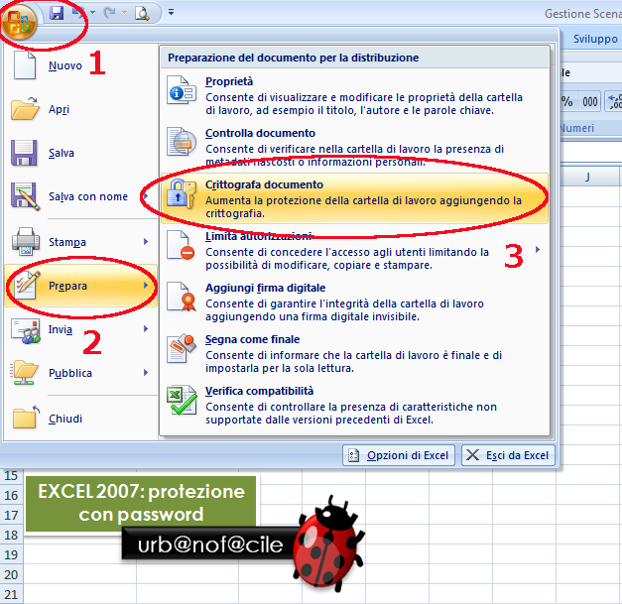Click the Verifica compatibilità checkmark icon
Viewport: 622px width, 604px height.
pos(182,400)
